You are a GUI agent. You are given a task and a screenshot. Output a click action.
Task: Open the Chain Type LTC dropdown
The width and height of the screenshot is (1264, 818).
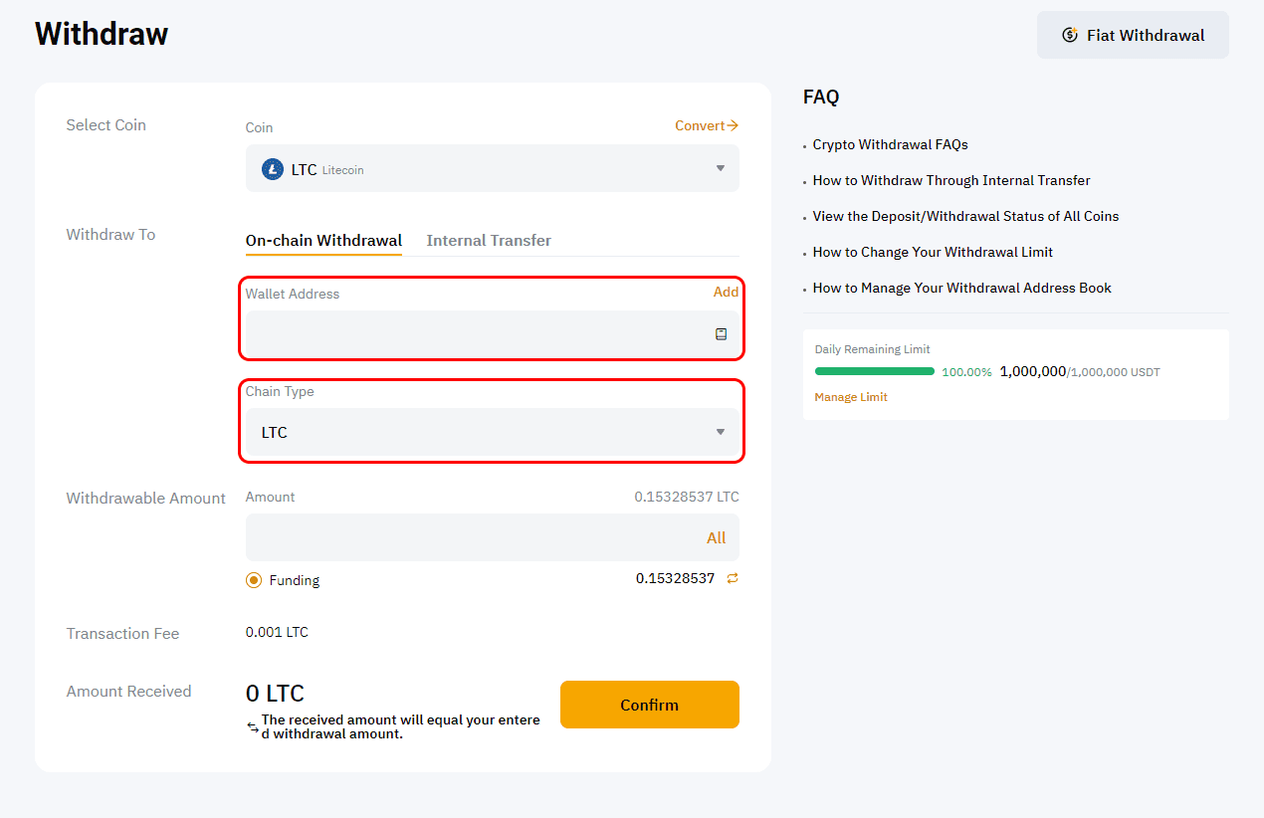(x=493, y=432)
